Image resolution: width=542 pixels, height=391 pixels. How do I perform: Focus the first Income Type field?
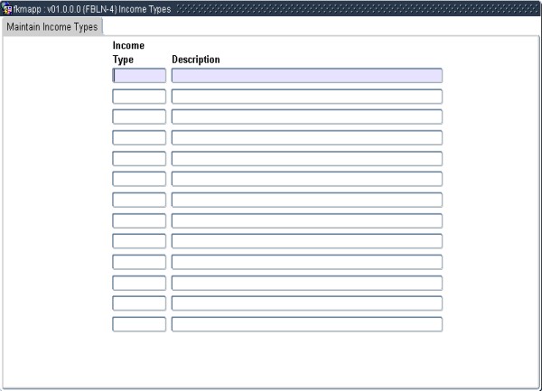(x=139, y=75)
